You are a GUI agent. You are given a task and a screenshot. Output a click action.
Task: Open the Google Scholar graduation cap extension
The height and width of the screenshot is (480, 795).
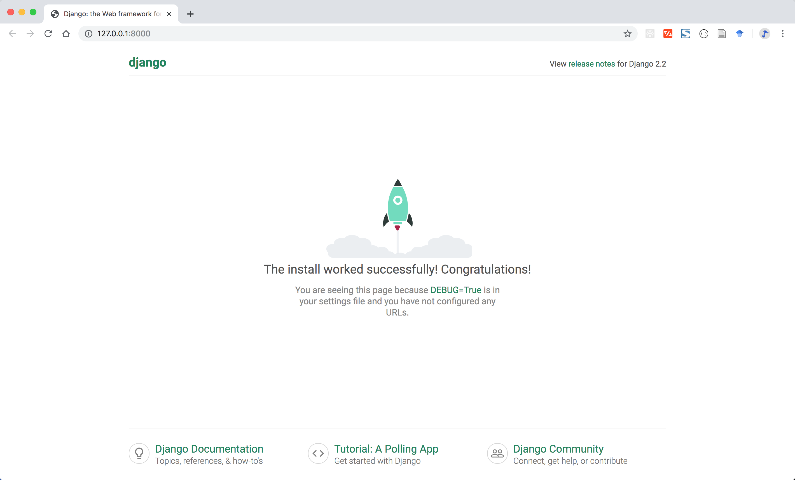[740, 34]
